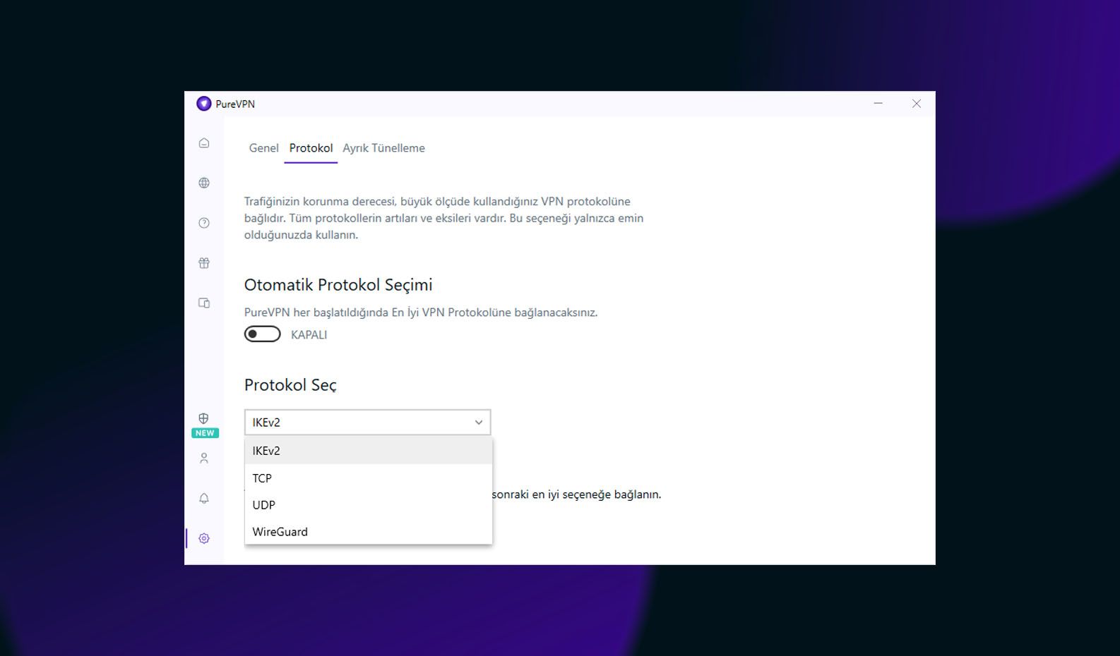This screenshot has height=656, width=1120.
Task: Open the bell notifications icon
Action: [204, 499]
